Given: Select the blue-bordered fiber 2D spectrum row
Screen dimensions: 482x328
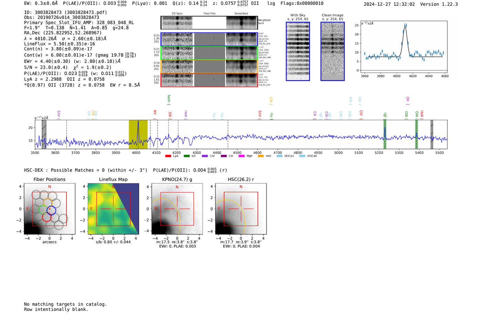Looking at the screenshot, I should click(209, 39).
